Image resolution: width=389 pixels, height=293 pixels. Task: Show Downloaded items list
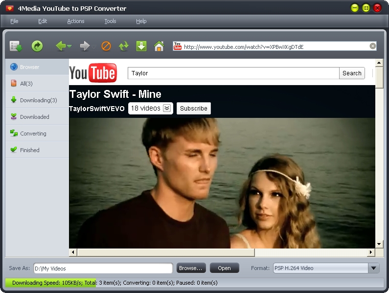[37, 116]
